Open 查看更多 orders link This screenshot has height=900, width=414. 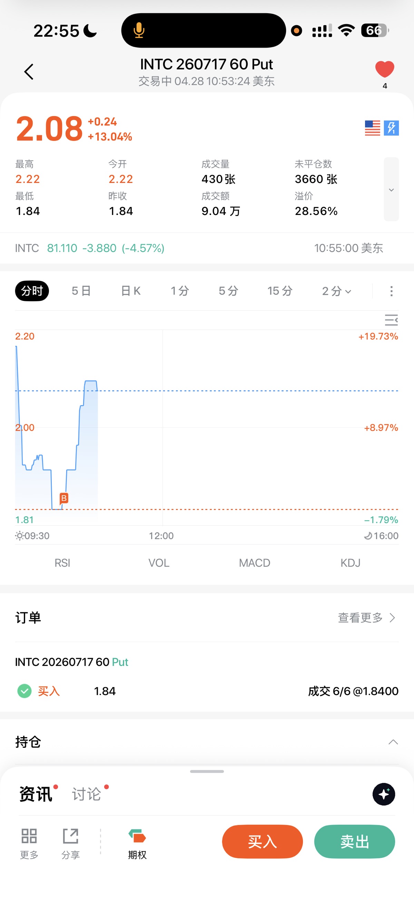pos(366,618)
